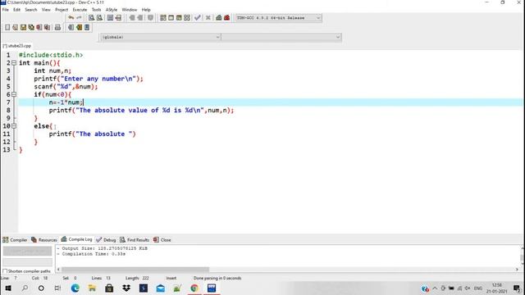Click the Run toolbar icon
Viewport: 525px width, 295px height.
pos(171,18)
